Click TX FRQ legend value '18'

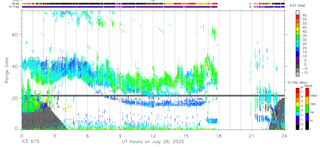301,87
